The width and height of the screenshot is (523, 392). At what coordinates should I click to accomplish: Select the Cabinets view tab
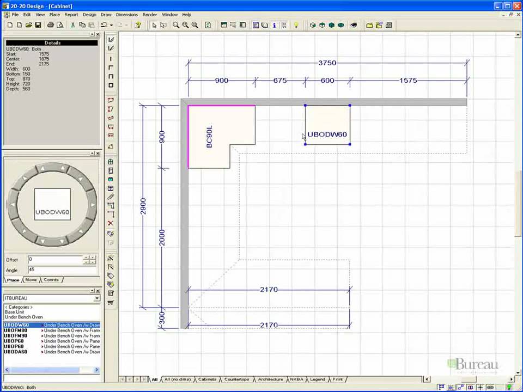point(207,379)
